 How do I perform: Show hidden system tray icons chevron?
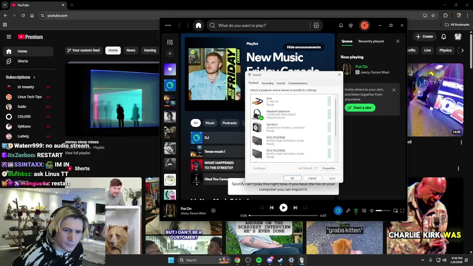pyautogui.click(x=423, y=260)
